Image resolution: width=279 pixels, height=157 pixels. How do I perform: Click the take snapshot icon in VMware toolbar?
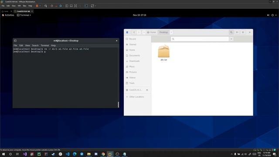pyautogui.click(x=51, y=6)
